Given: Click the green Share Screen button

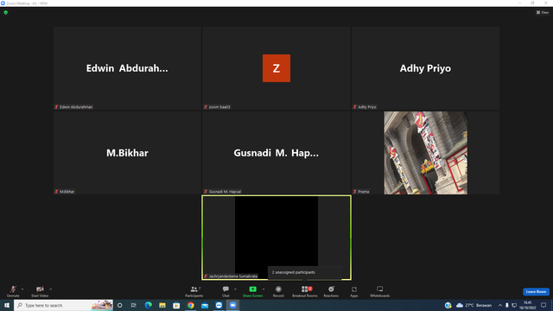Looking at the screenshot, I should (252, 291).
